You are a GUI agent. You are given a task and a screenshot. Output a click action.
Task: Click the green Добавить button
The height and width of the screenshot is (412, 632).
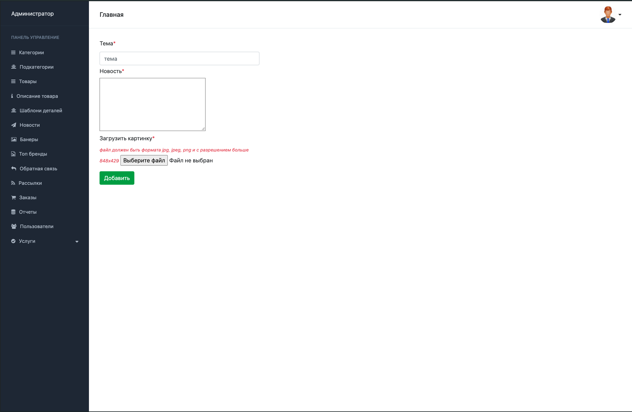117,178
